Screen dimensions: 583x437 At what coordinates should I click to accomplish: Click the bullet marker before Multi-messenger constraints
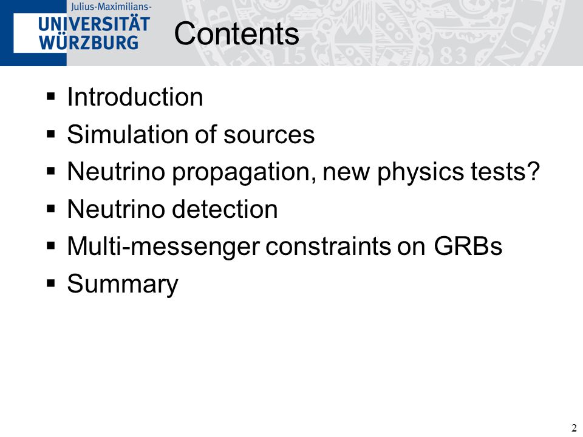51,246
